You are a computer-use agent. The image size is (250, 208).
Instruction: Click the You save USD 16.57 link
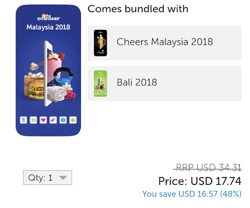point(192,194)
